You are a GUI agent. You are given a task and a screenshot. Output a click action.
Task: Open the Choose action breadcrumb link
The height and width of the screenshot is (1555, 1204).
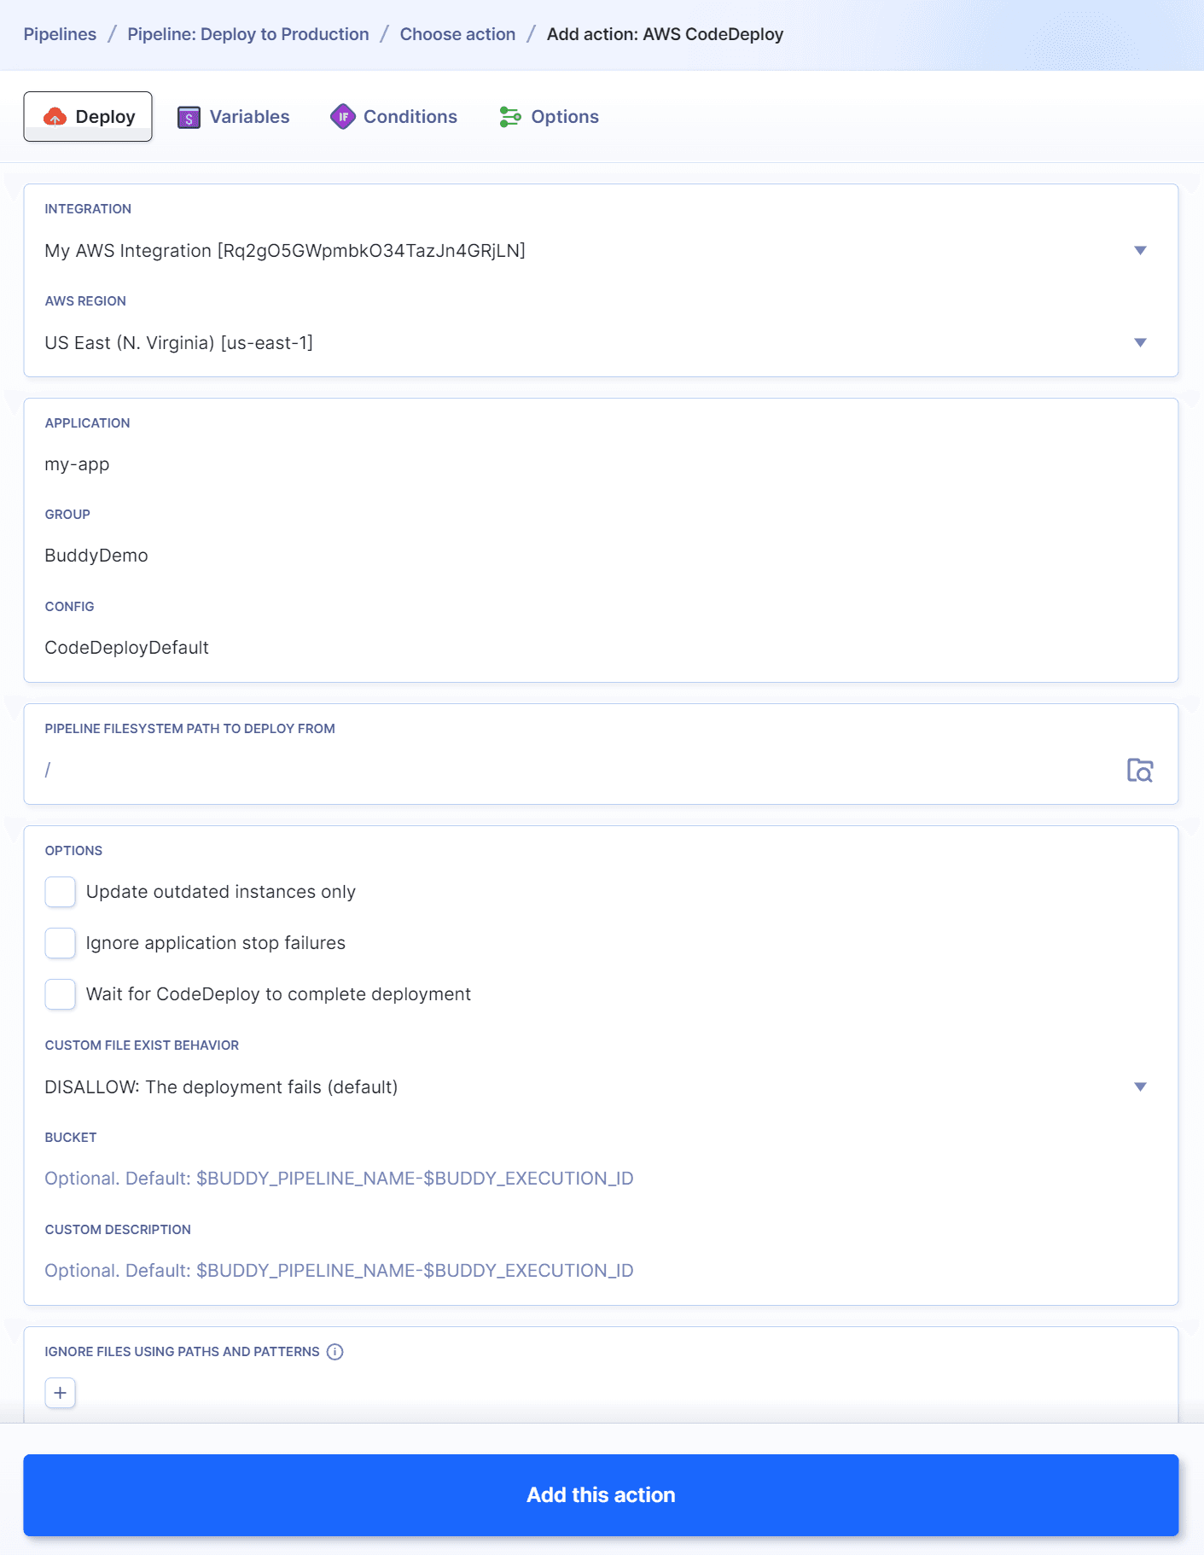click(x=457, y=34)
